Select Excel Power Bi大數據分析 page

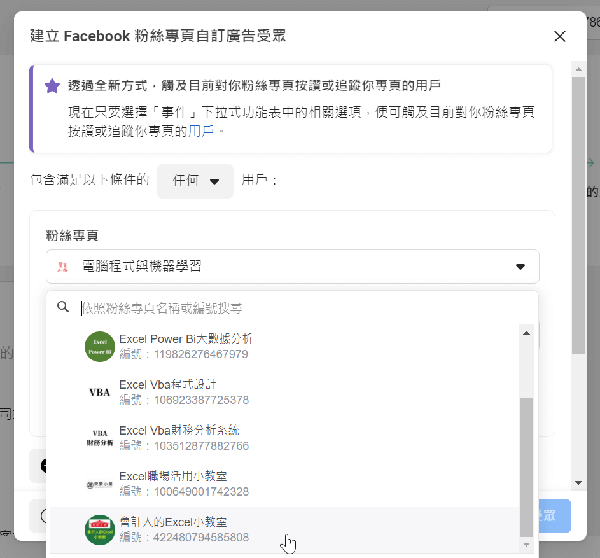point(284,347)
